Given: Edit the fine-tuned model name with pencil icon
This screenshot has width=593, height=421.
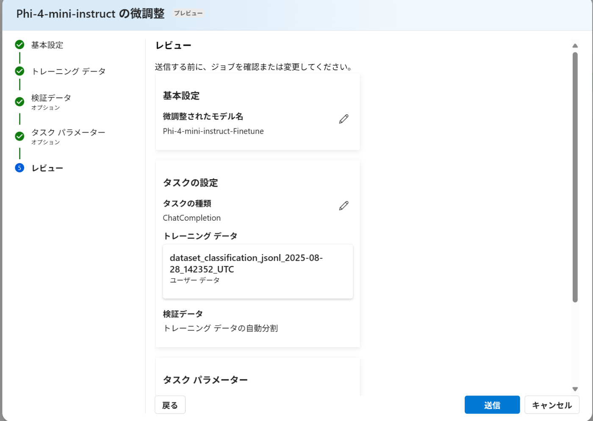Looking at the screenshot, I should [x=344, y=119].
